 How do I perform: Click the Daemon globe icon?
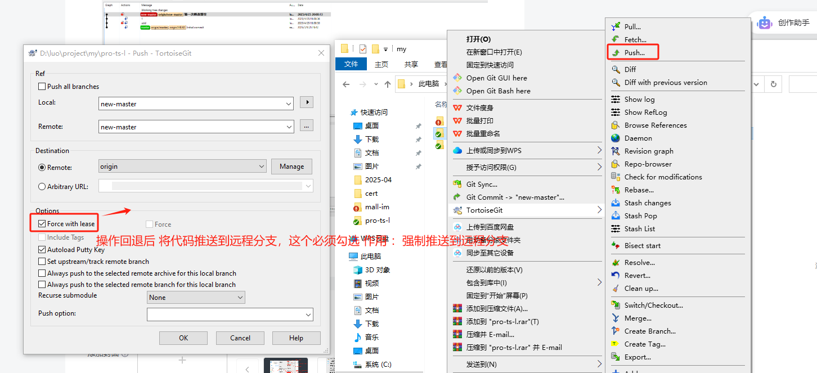tap(616, 138)
